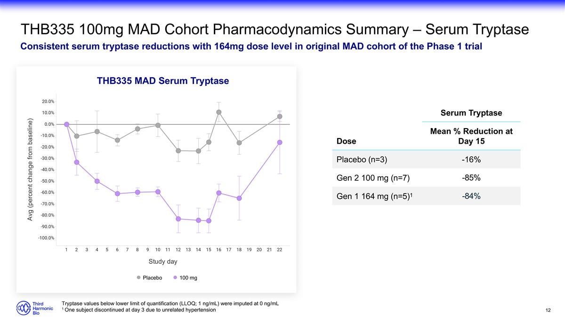Viewport: 565px width, 318px height.
Task: Click the -85% value in the table
Action: click(471, 178)
